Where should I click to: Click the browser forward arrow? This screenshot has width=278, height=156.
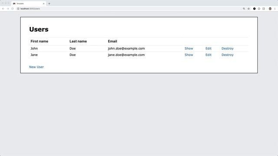(x=8, y=9)
